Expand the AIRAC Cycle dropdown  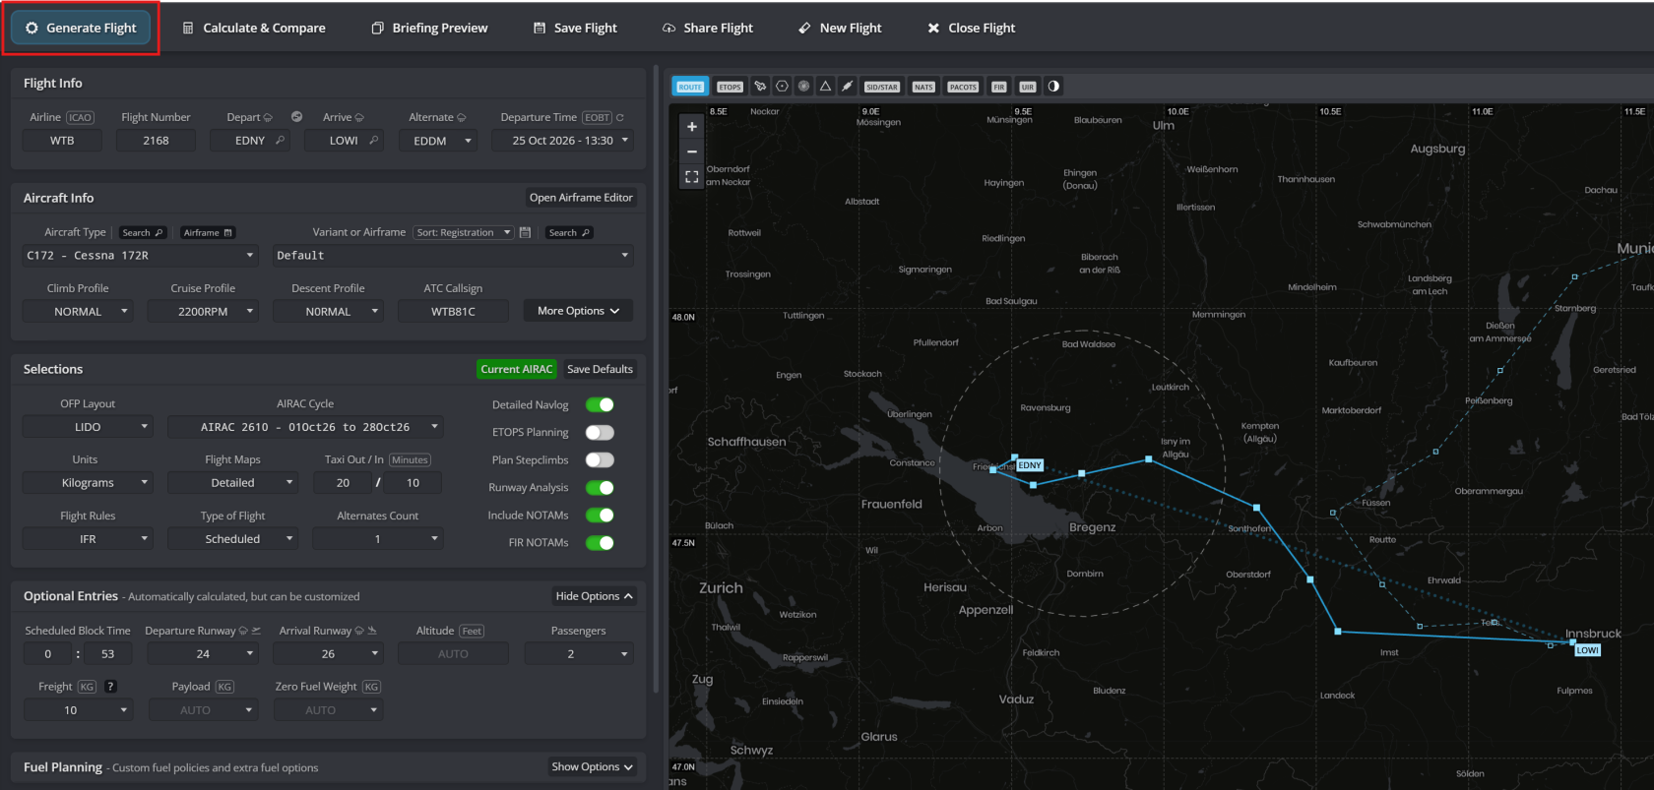[305, 427]
